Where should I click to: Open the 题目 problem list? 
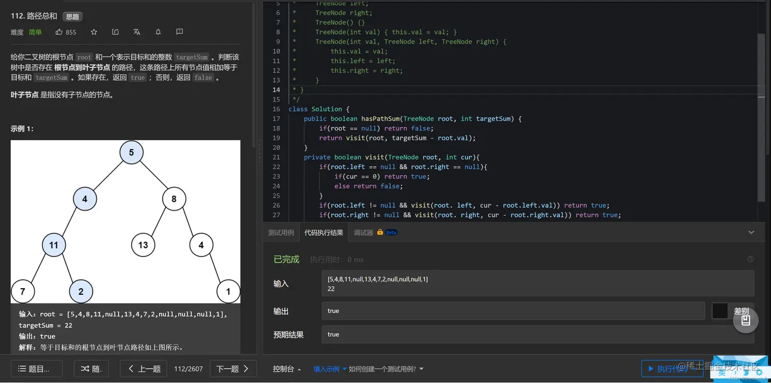(37, 369)
